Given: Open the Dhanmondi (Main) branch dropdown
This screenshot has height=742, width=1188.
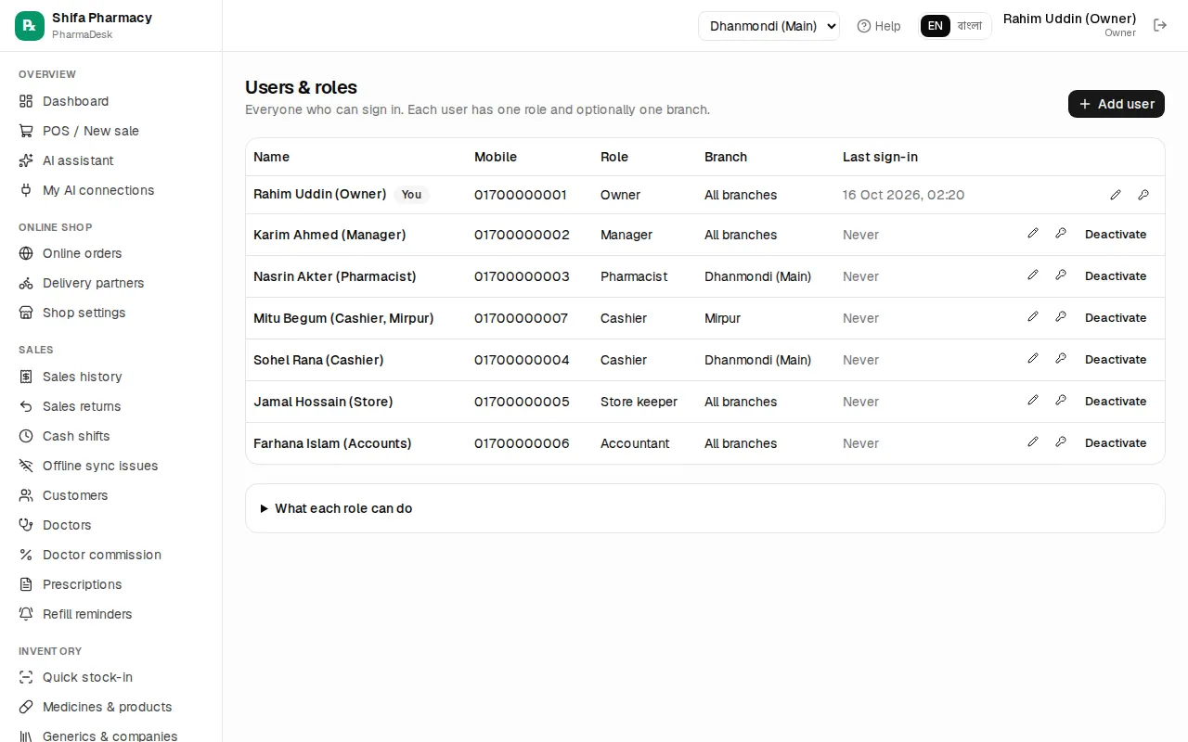Looking at the screenshot, I should (768, 26).
